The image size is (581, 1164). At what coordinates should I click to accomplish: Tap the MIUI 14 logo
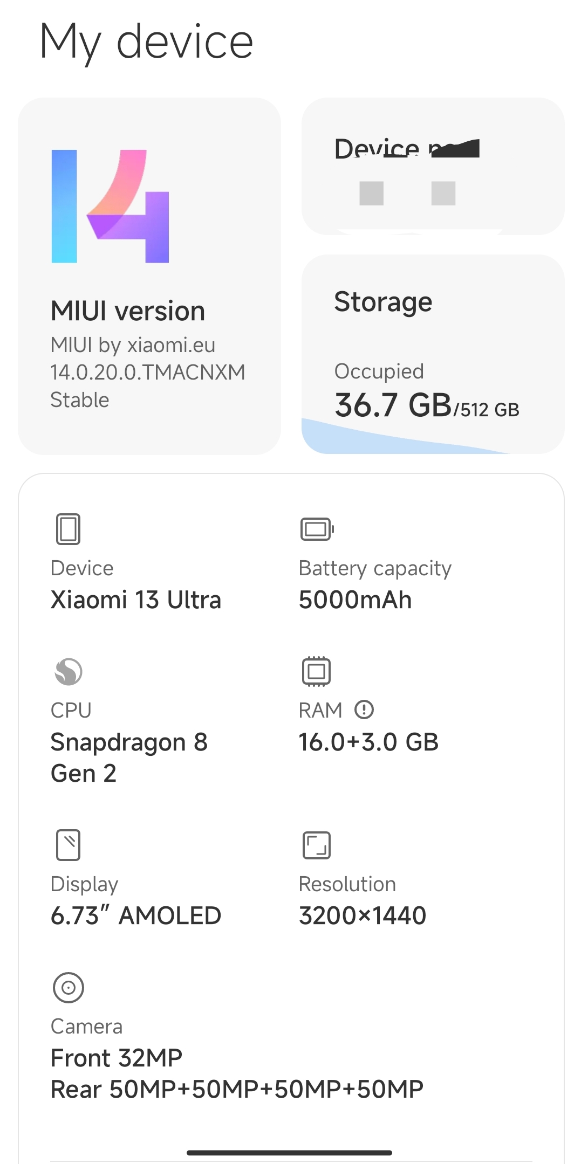coord(110,206)
